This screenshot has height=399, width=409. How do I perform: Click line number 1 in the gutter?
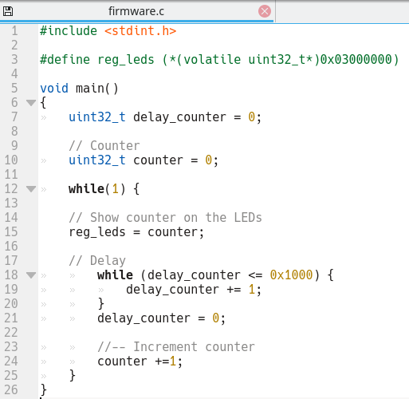coord(14,30)
